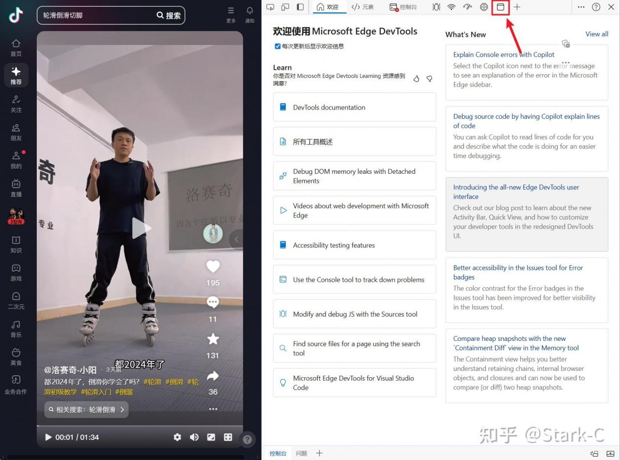Add a Quick View tool with bottom plus

(319, 453)
